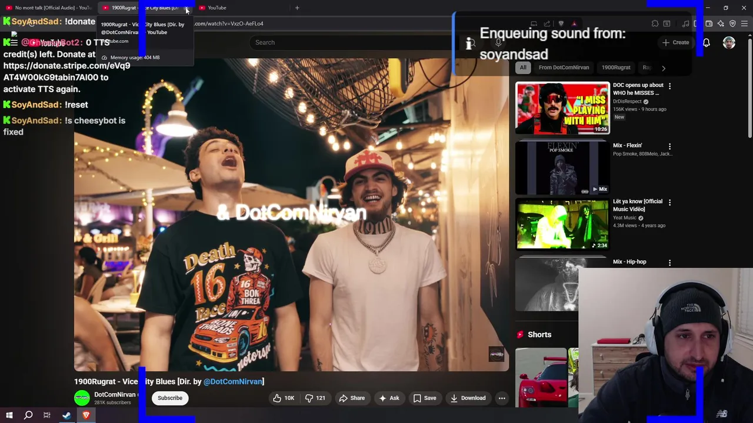This screenshot has width=753, height=423.
Task: Open YouTube account avatar menu
Action: click(x=729, y=42)
